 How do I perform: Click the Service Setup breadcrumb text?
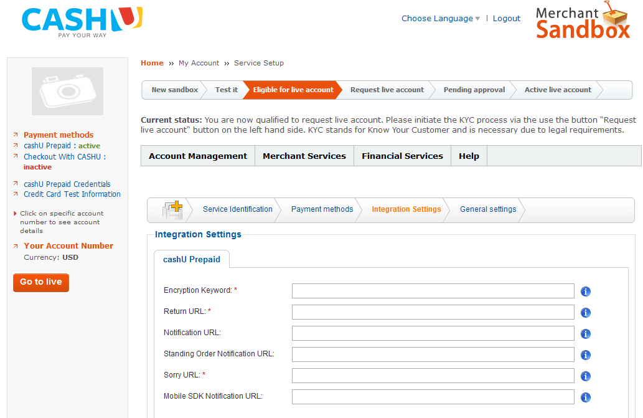point(259,63)
